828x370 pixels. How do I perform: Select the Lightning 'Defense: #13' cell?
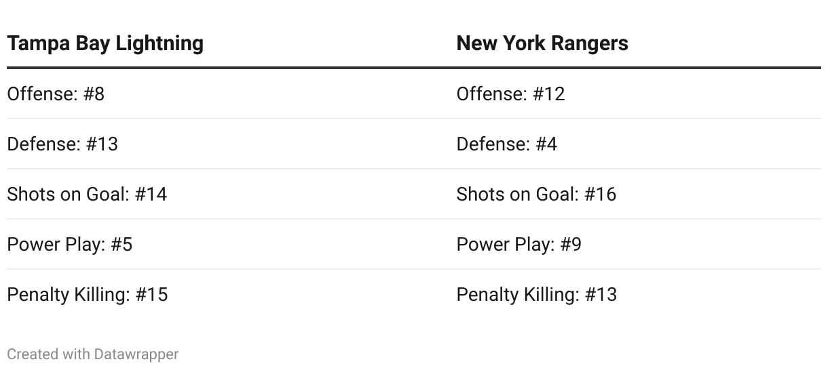tap(62, 144)
